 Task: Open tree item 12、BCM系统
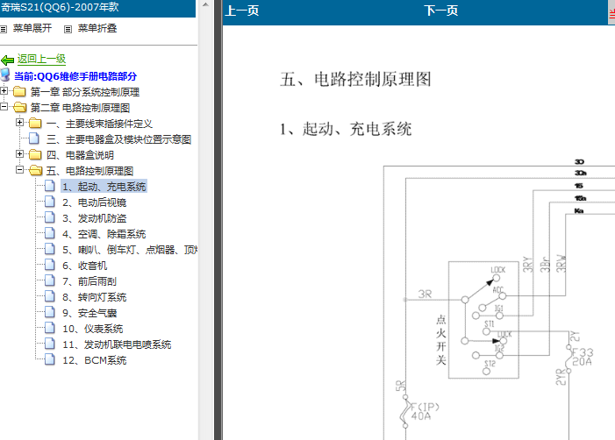pos(95,360)
